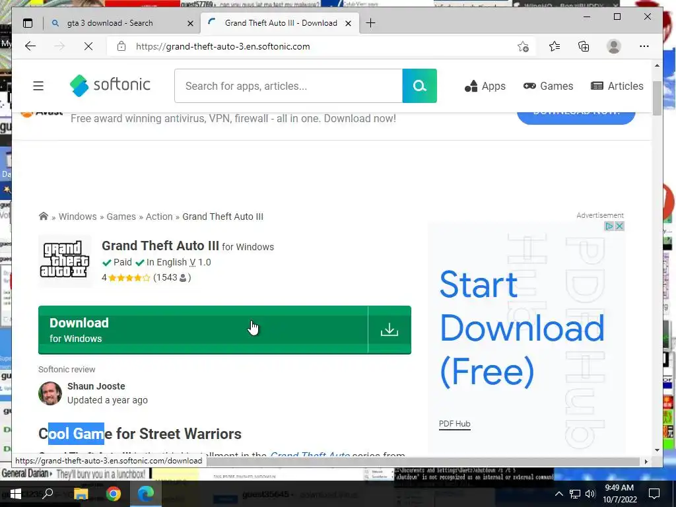Click the horizontal scrollbar right arrow
This screenshot has width=676, height=507.
(646, 461)
